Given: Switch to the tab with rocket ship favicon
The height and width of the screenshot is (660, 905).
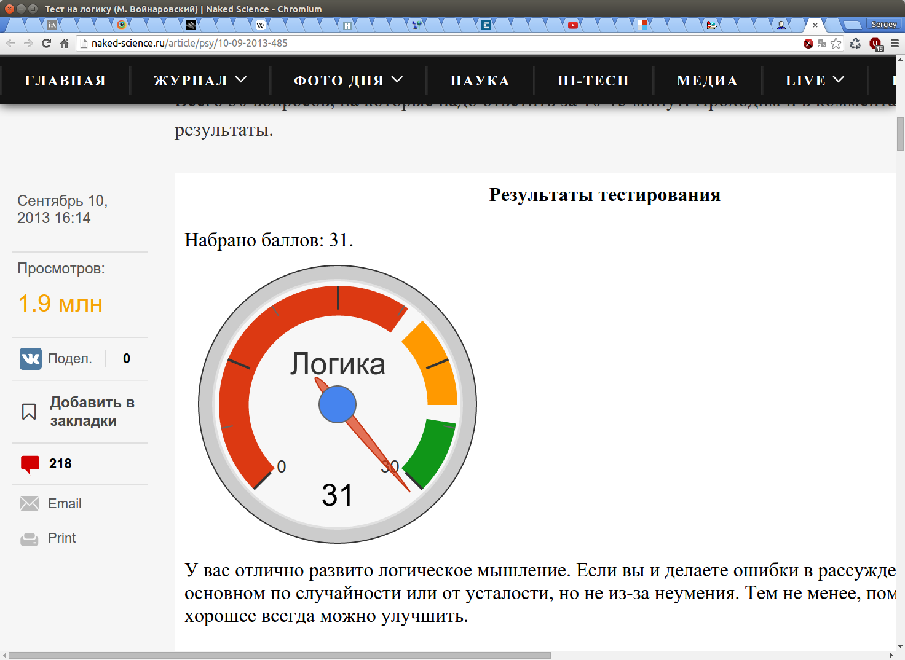Looking at the screenshot, I should 711,25.
